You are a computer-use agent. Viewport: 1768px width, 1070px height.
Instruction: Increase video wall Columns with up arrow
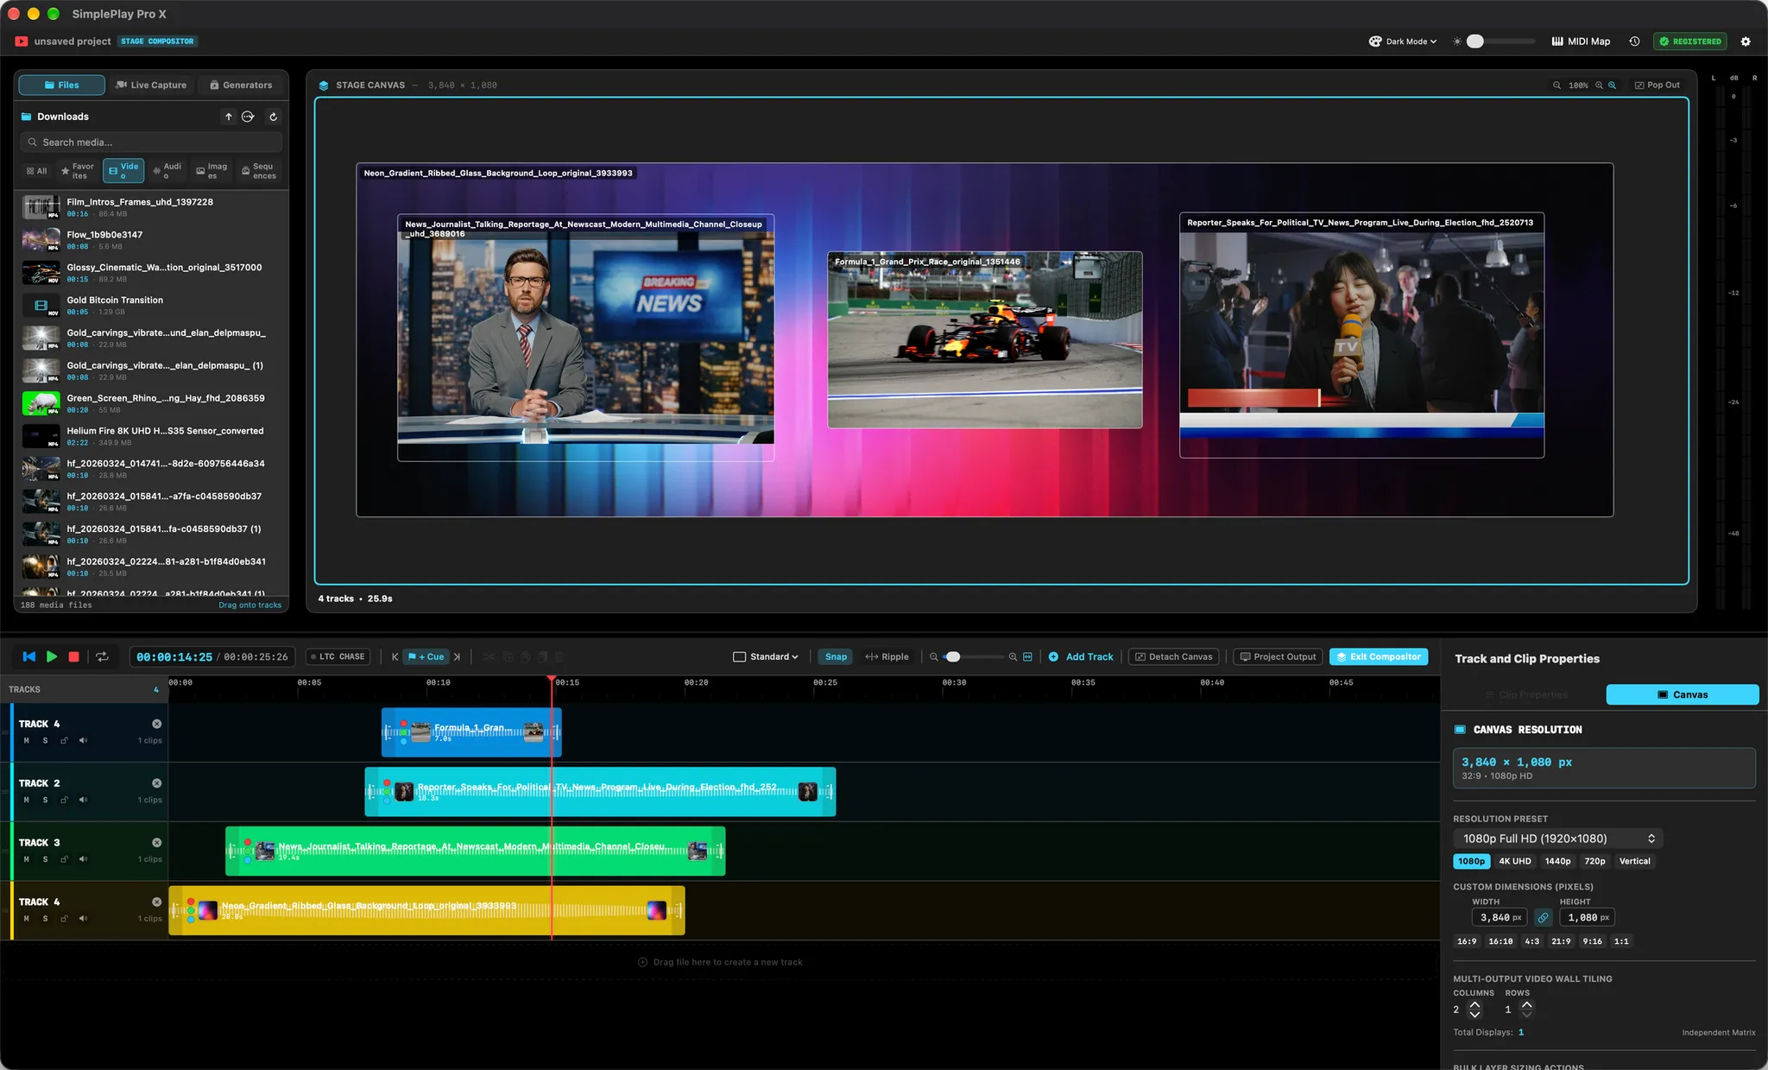coord(1474,1004)
